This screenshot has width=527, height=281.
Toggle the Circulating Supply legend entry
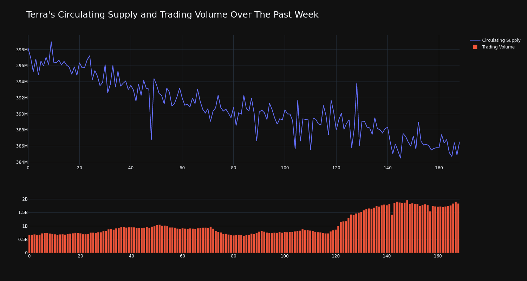point(495,40)
